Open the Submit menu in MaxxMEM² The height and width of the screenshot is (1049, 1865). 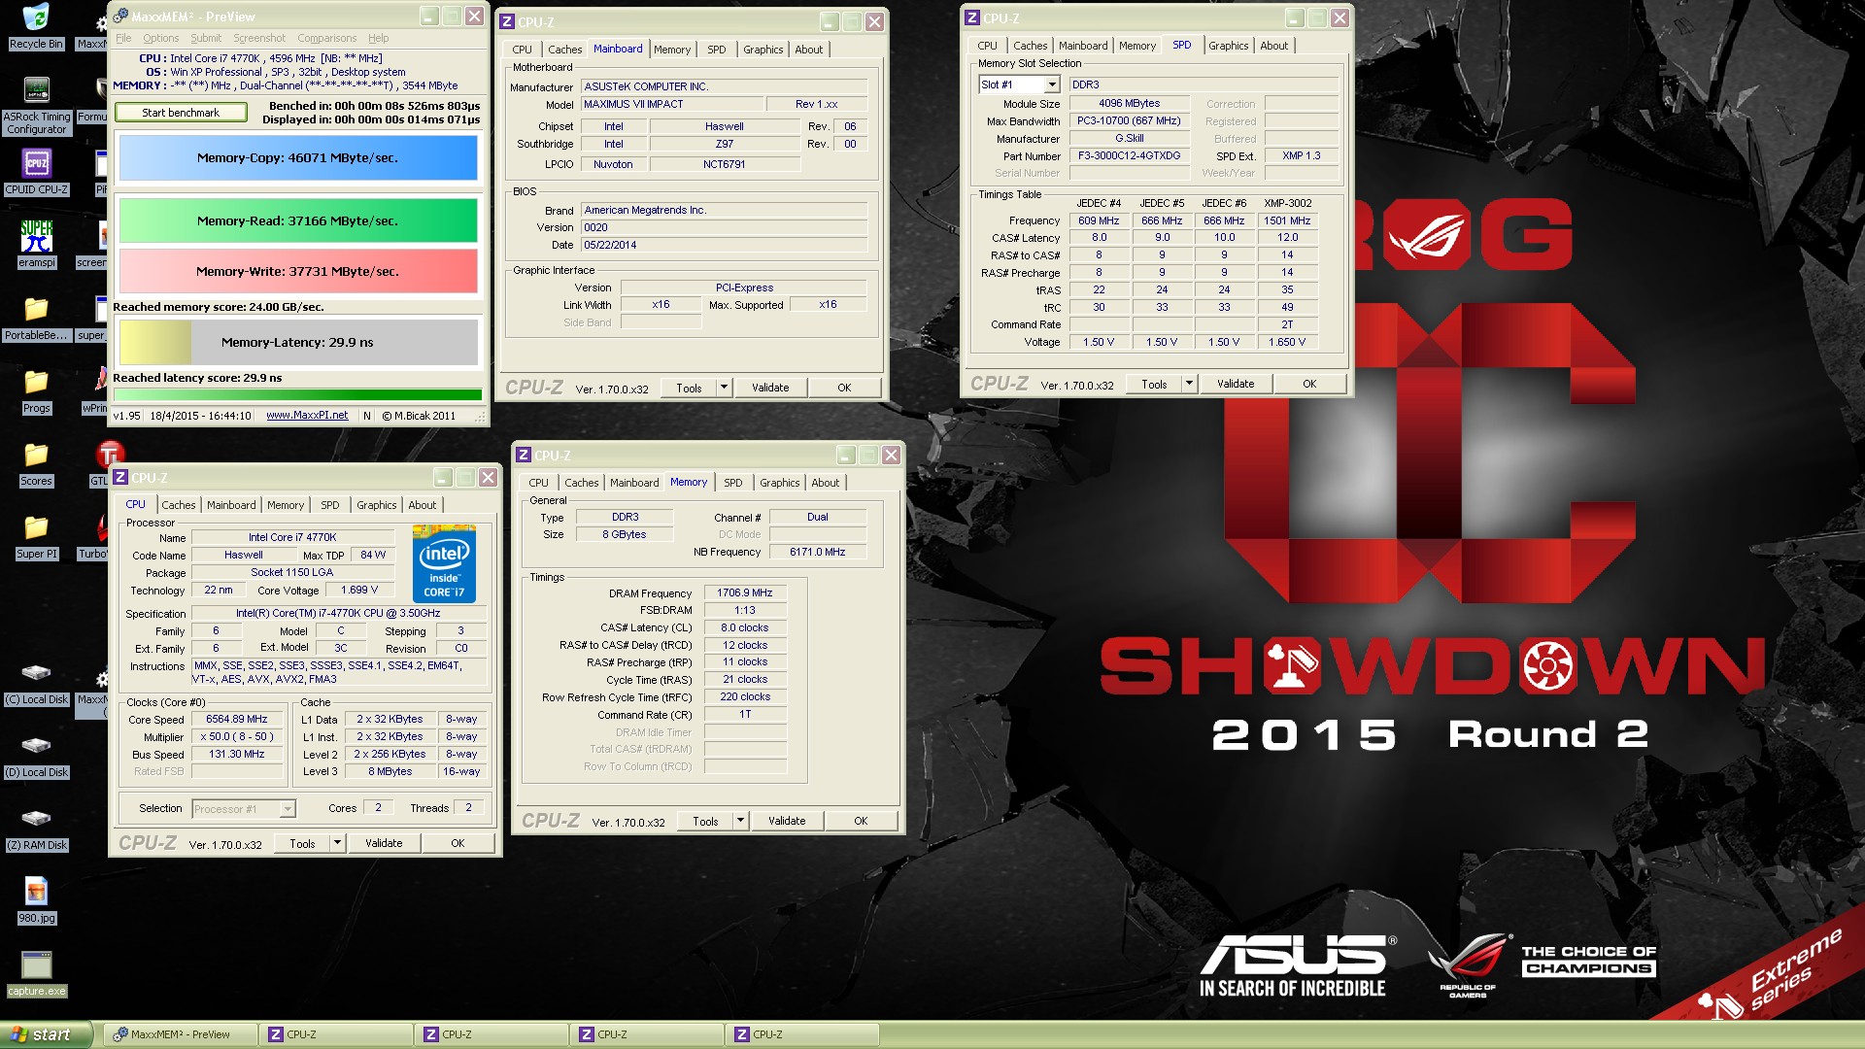[x=206, y=38]
